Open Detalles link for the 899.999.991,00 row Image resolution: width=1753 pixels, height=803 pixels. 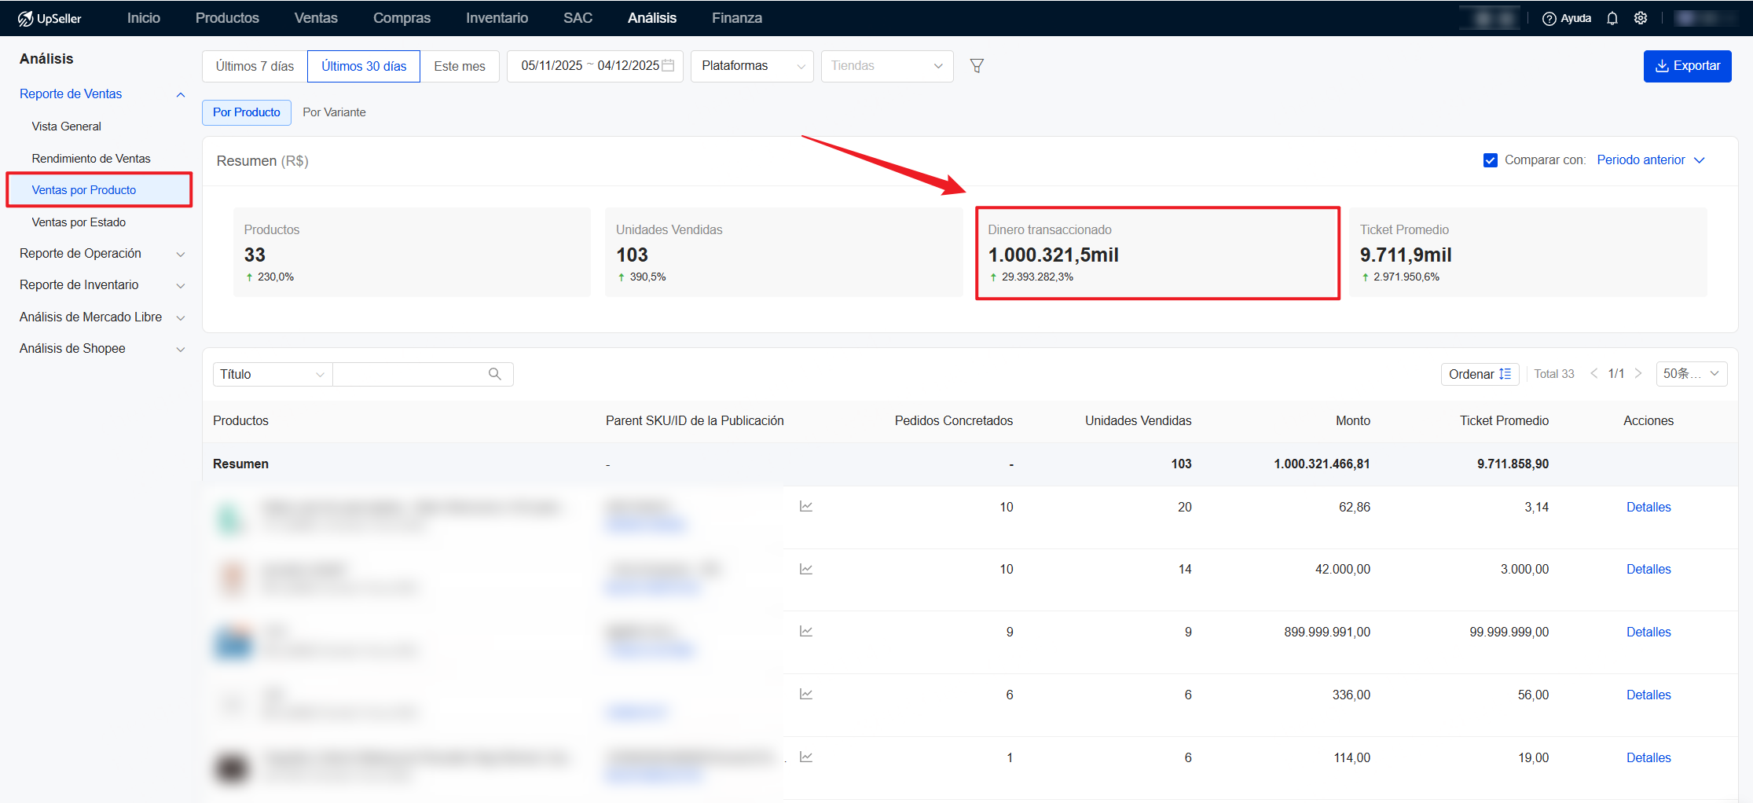click(x=1648, y=632)
